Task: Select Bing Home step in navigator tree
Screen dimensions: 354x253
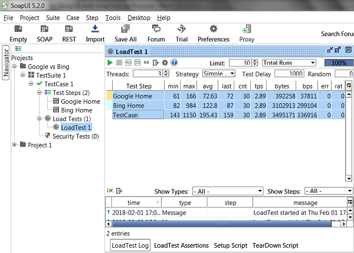Action: [x=76, y=110]
